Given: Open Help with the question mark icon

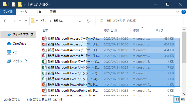Looking at the screenshot, I should point(184,12).
